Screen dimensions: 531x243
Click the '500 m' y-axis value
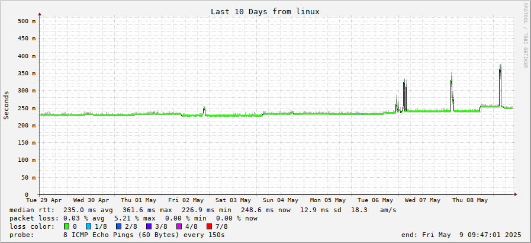(x=27, y=21)
